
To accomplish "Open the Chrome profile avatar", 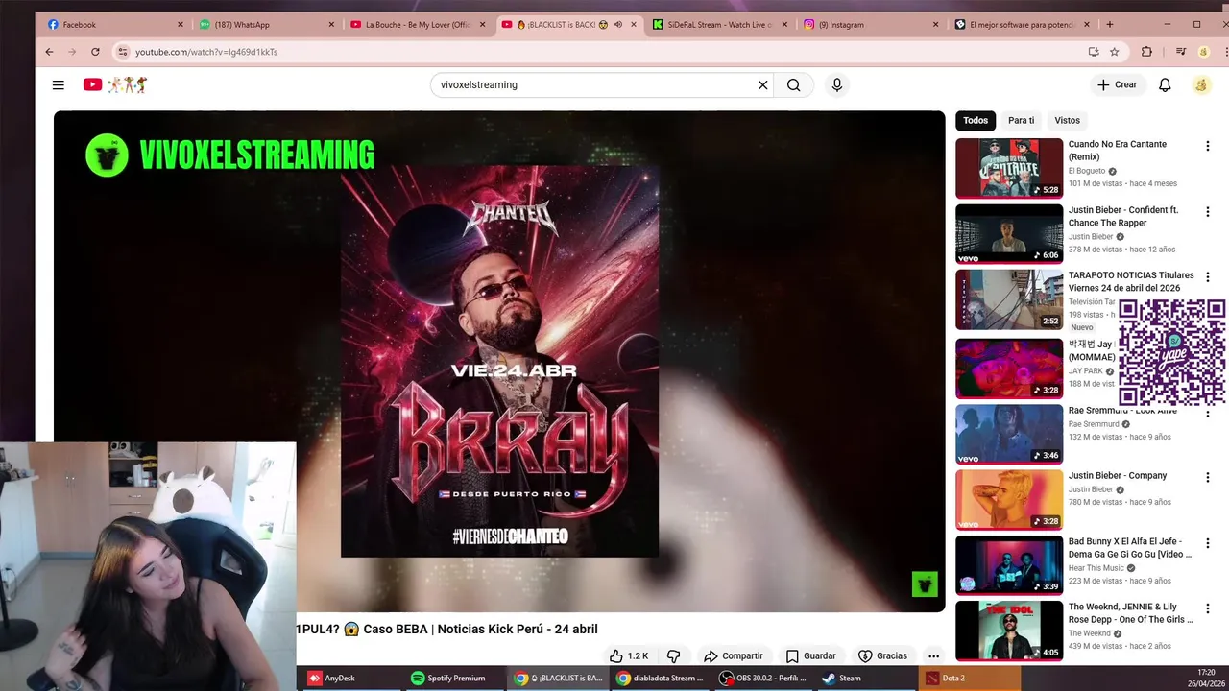I will click(1204, 52).
